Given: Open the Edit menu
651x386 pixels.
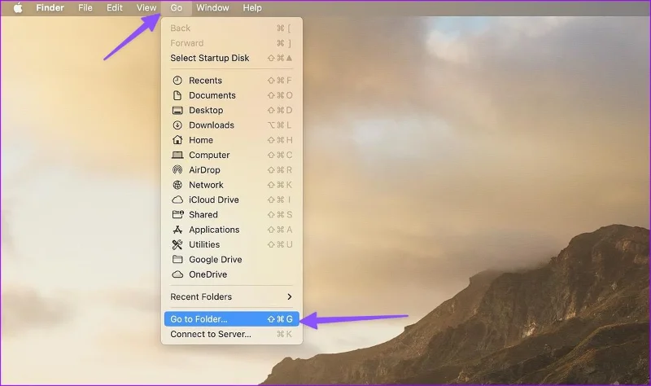Looking at the screenshot, I should click(114, 7).
